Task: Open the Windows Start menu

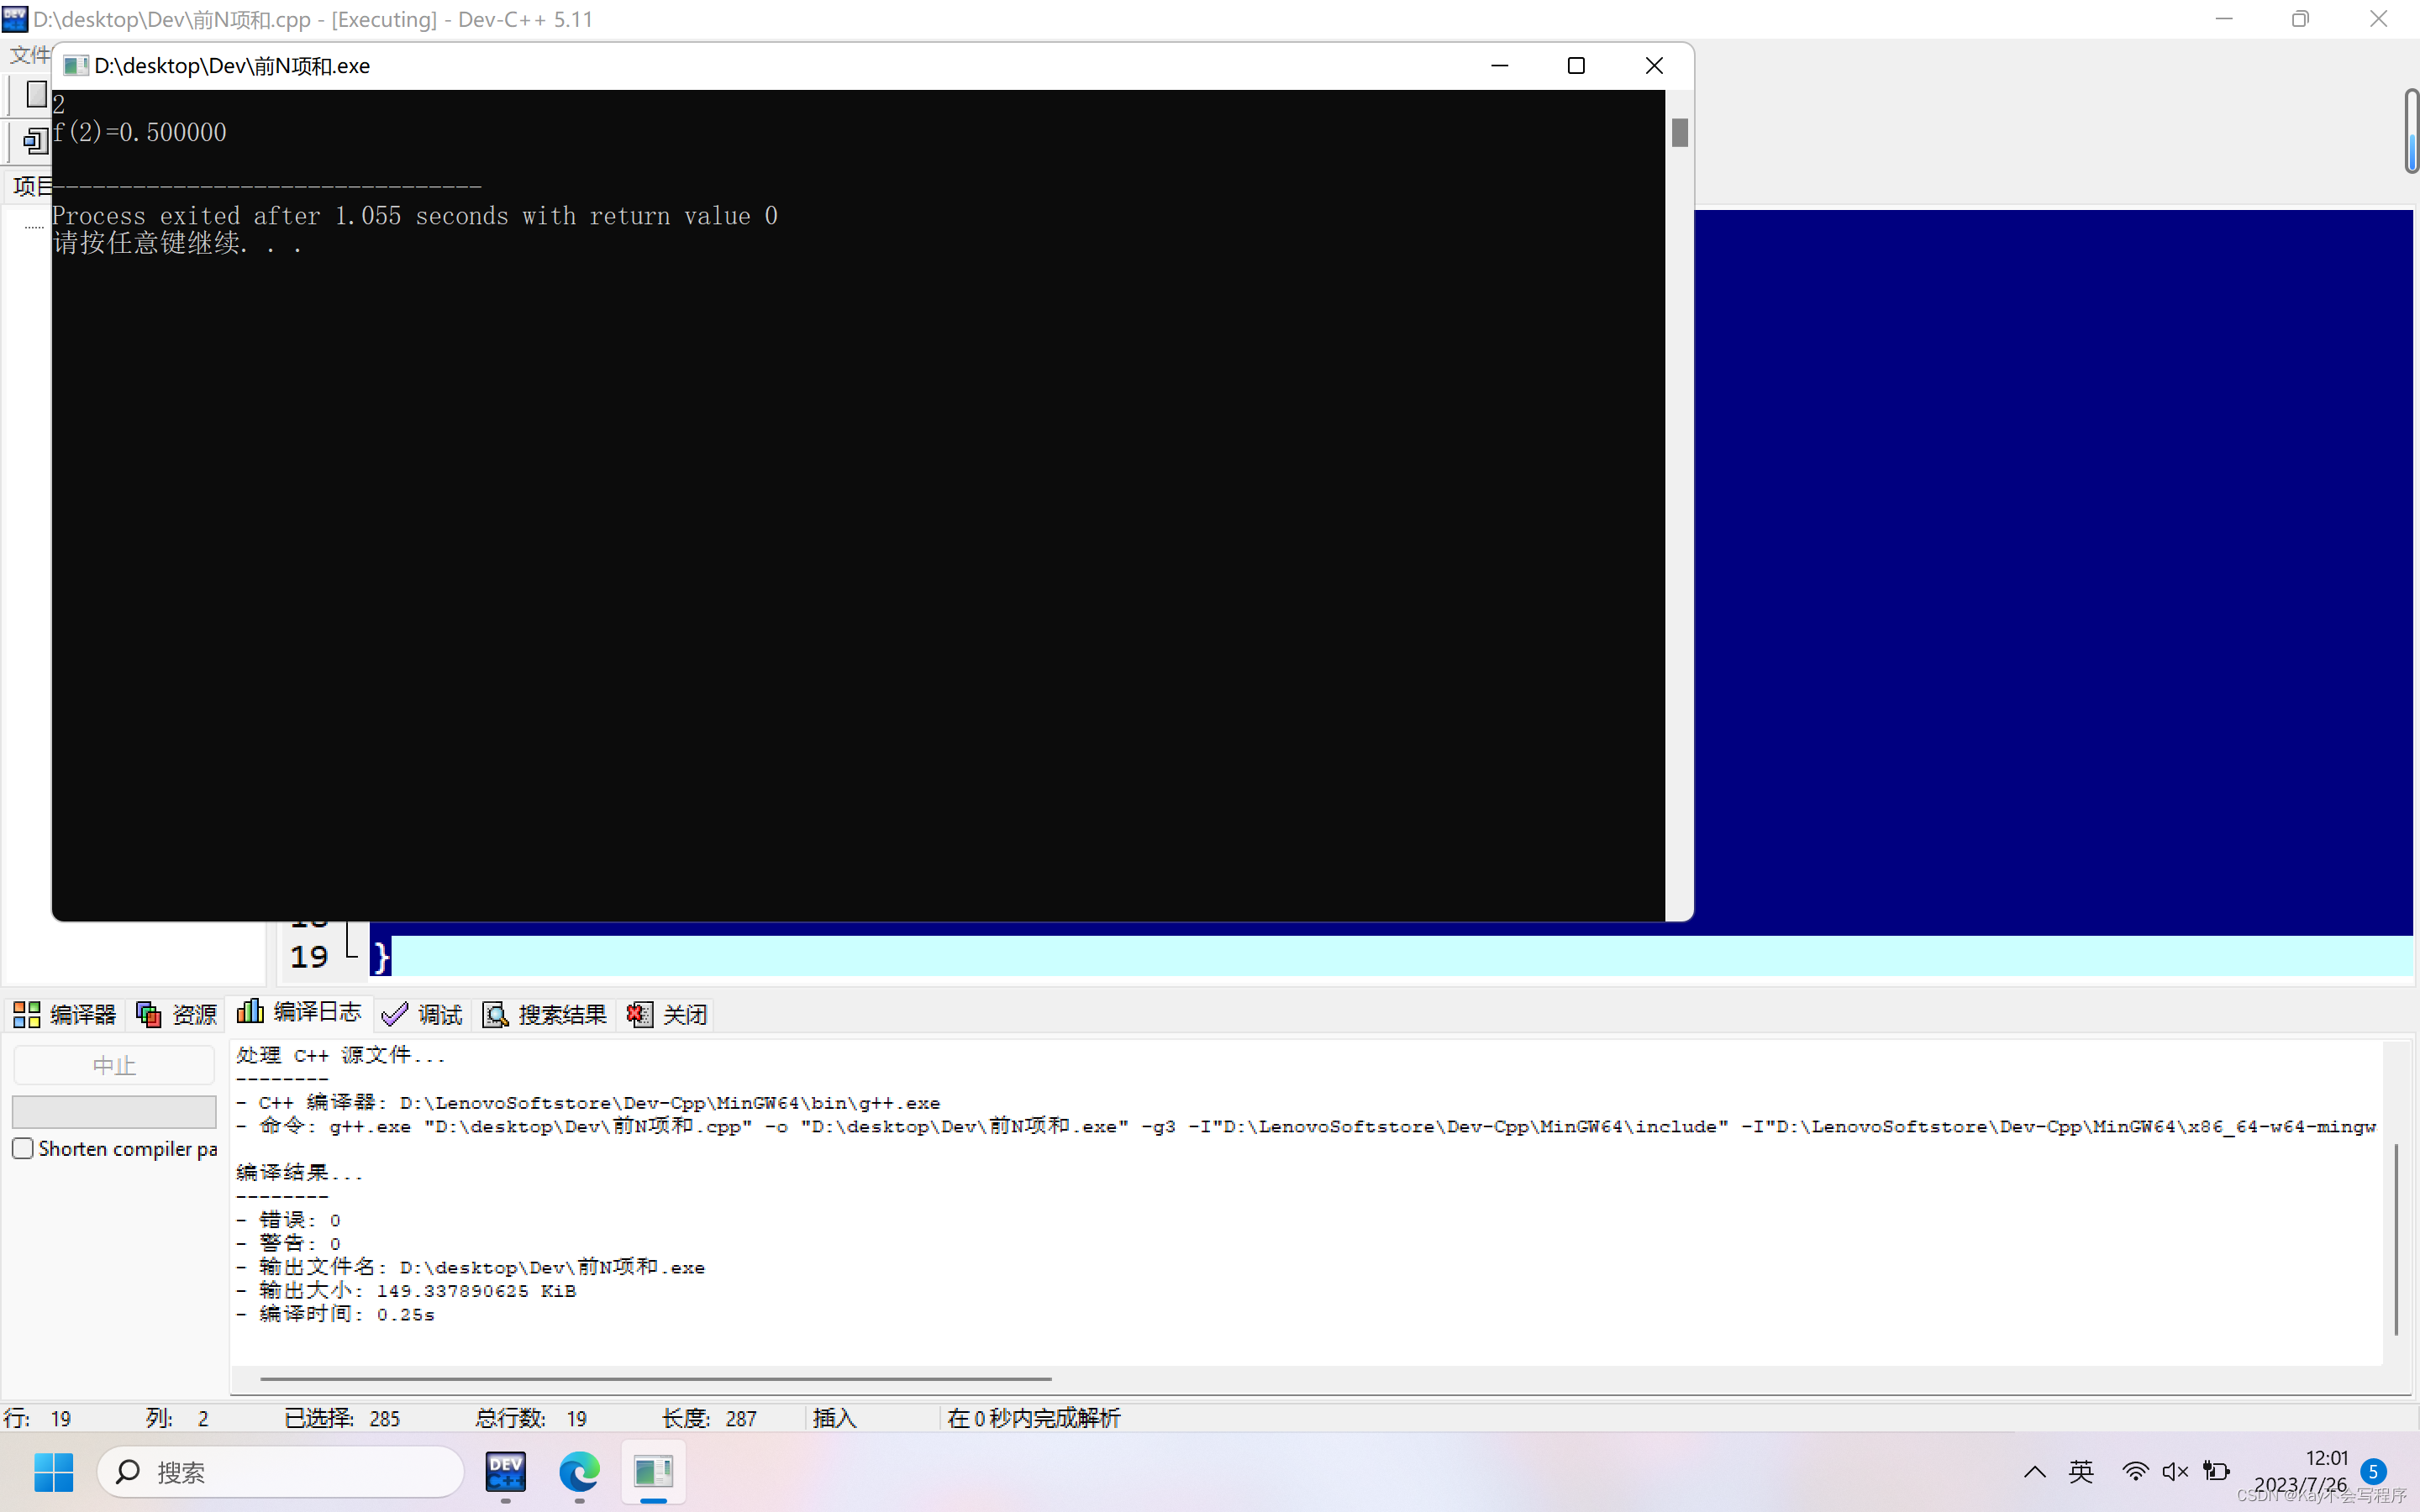Action: (54, 1471)
